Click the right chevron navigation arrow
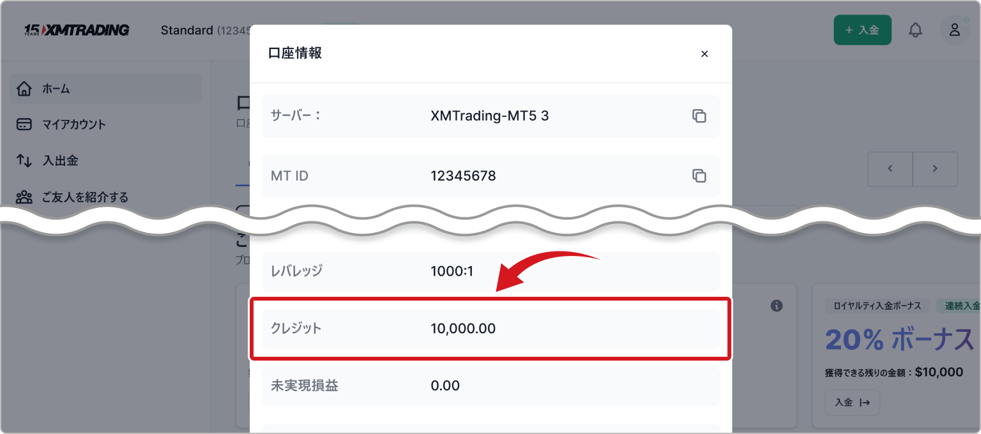The height and width of the screenshot is (434, 981). pyautogui.click(x=935, y=168)
